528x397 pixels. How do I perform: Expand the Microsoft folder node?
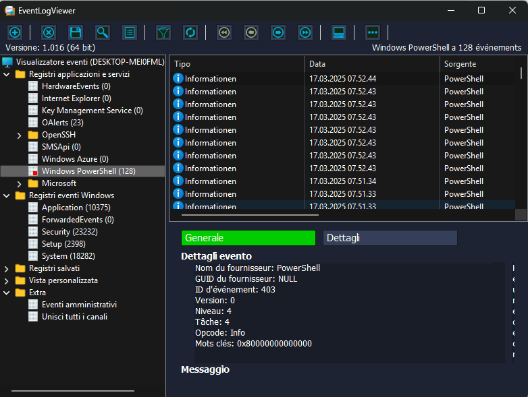pos(20,183)
